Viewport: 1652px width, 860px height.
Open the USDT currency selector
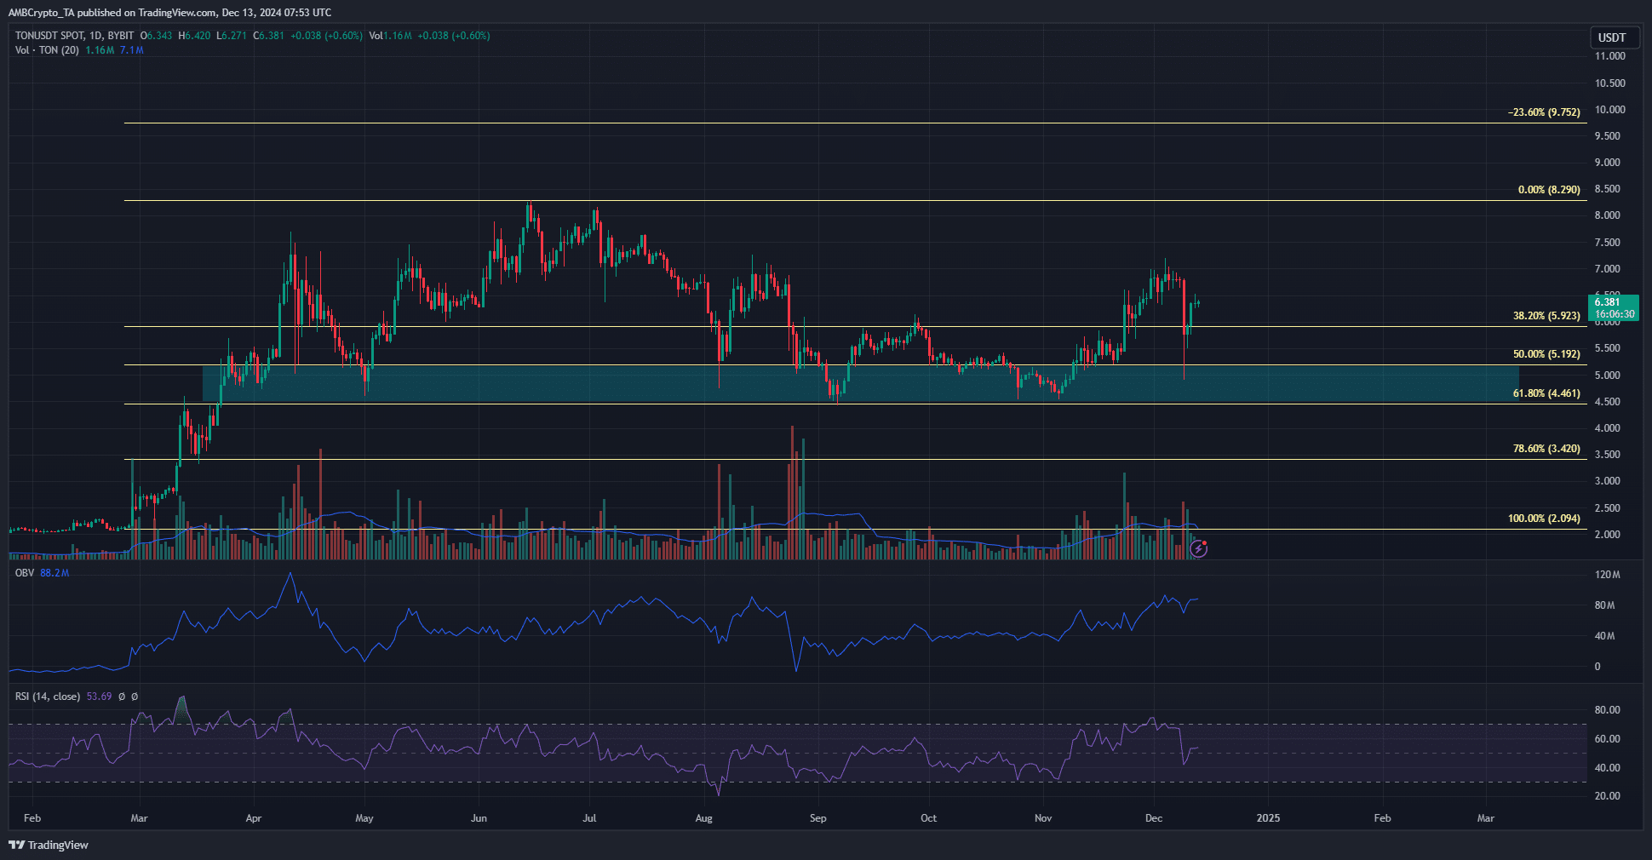pos(1611,37)
